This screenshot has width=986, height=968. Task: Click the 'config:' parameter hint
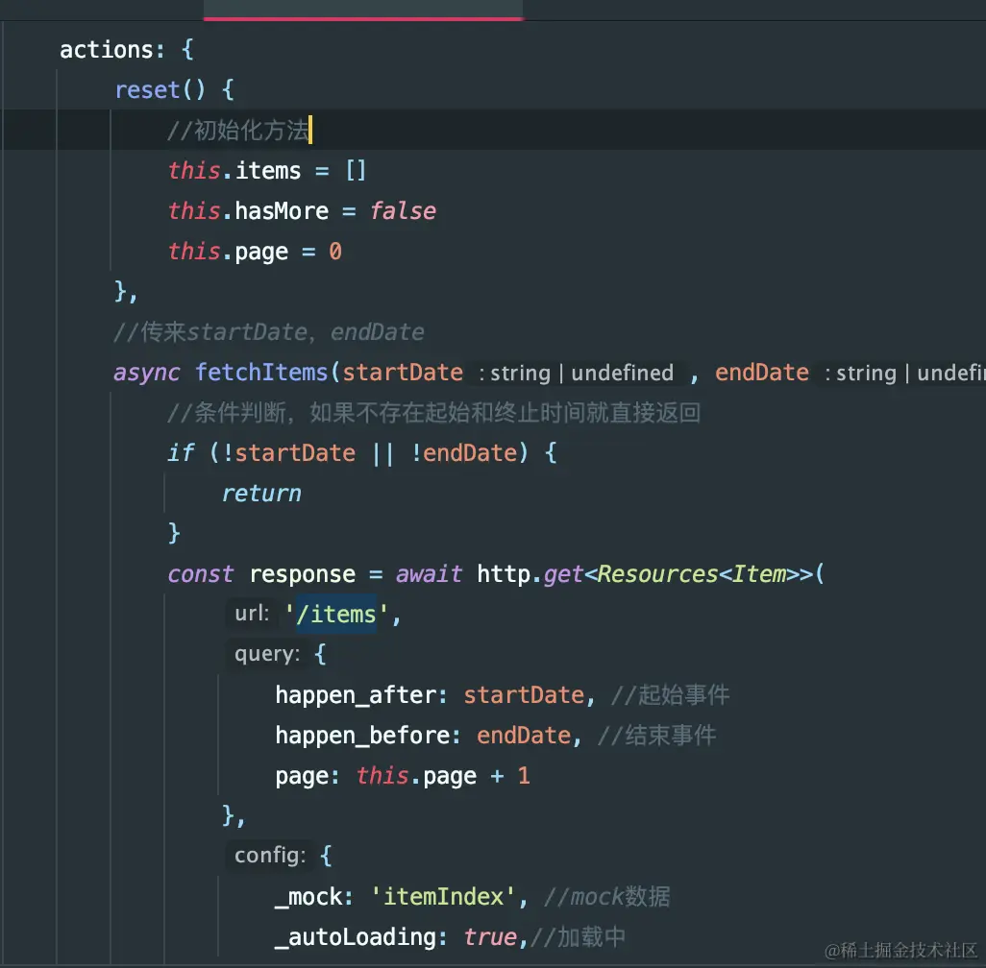[x=270, y=856]
